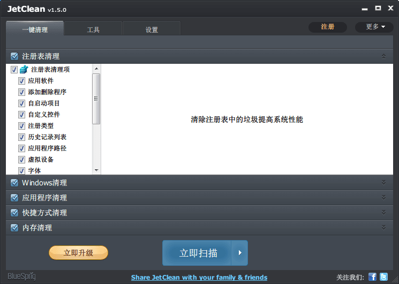
Task: Select the 应用软件 list label
Action: (x=41, y=81)
